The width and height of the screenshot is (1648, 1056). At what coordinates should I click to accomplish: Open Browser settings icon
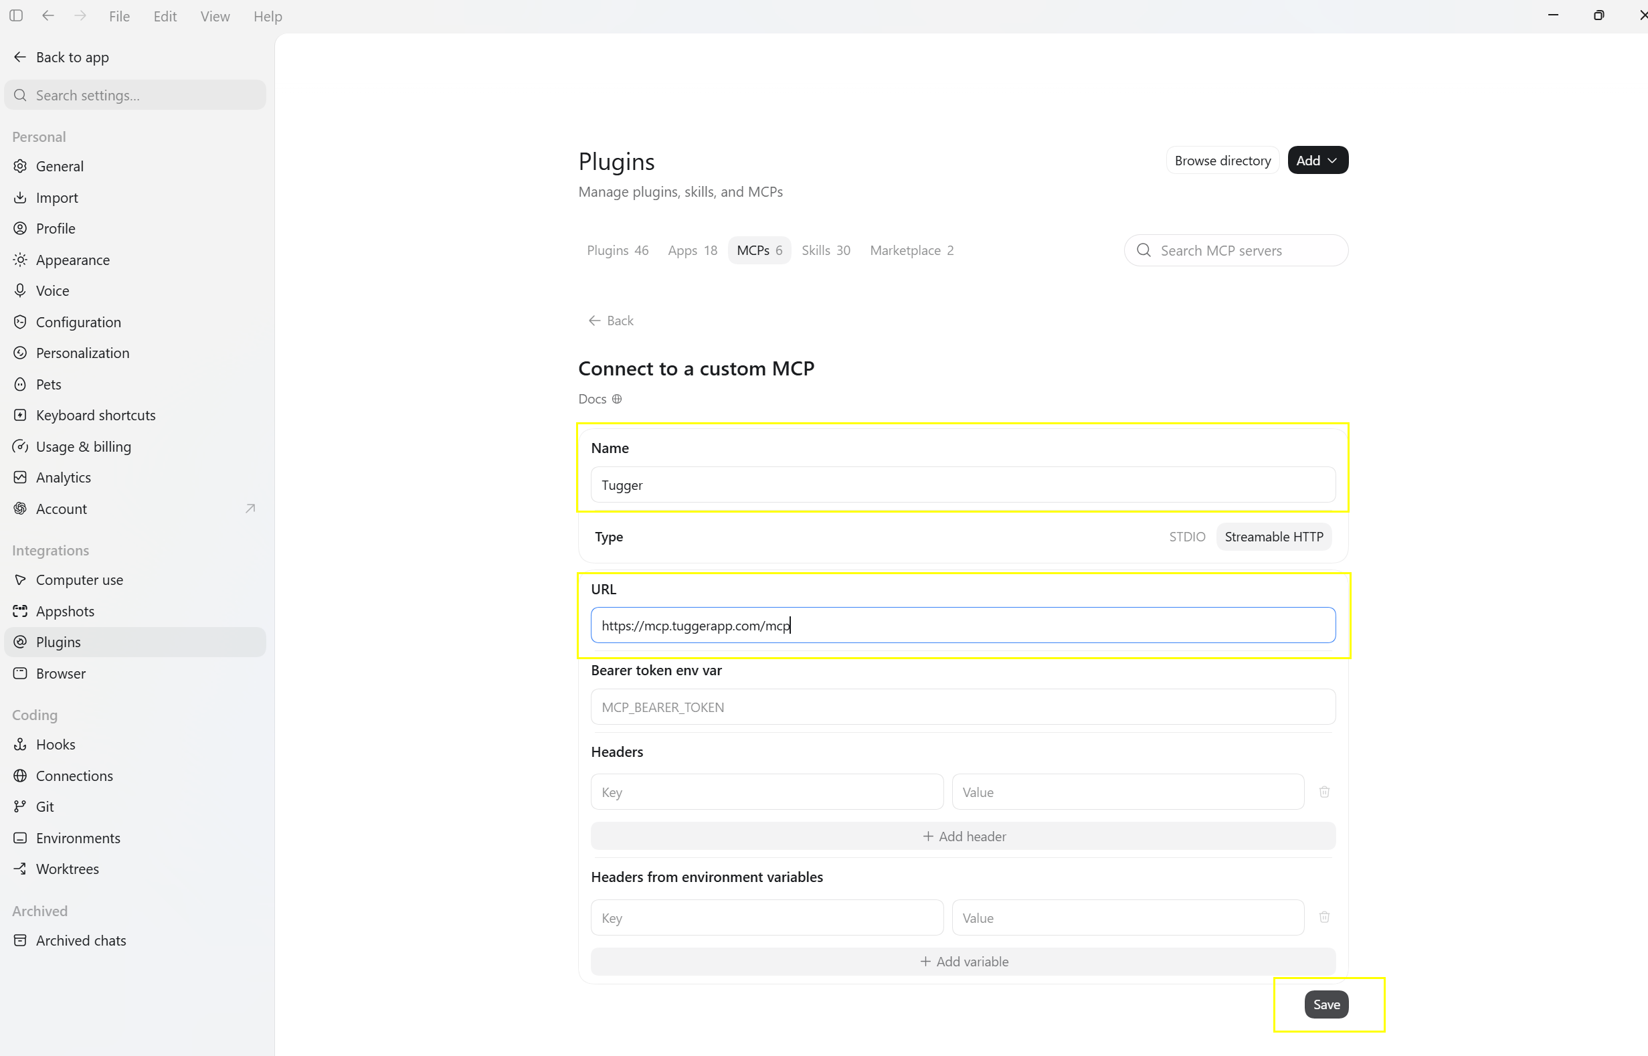pyautogui.click(x=21, y=674)
